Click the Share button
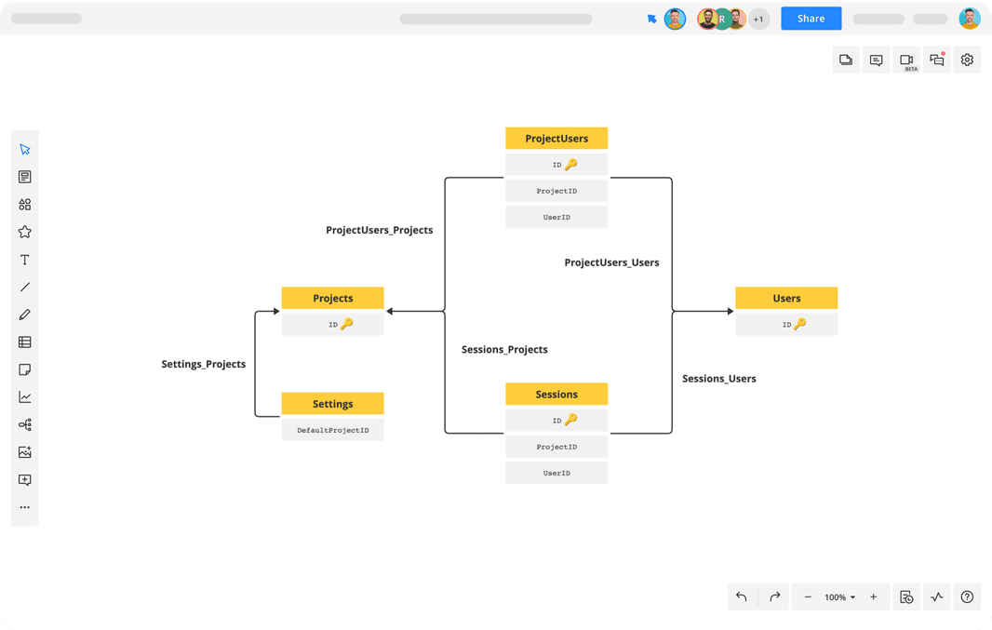The width and height of the screenshot is (992, 630). 811,19
